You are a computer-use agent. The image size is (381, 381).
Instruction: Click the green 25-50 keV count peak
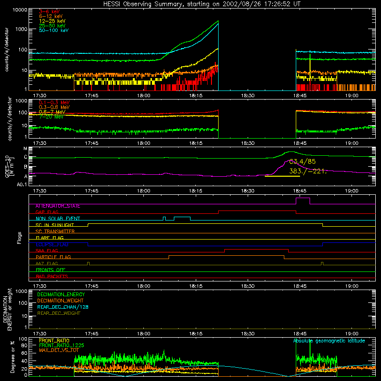click(218, 21)
